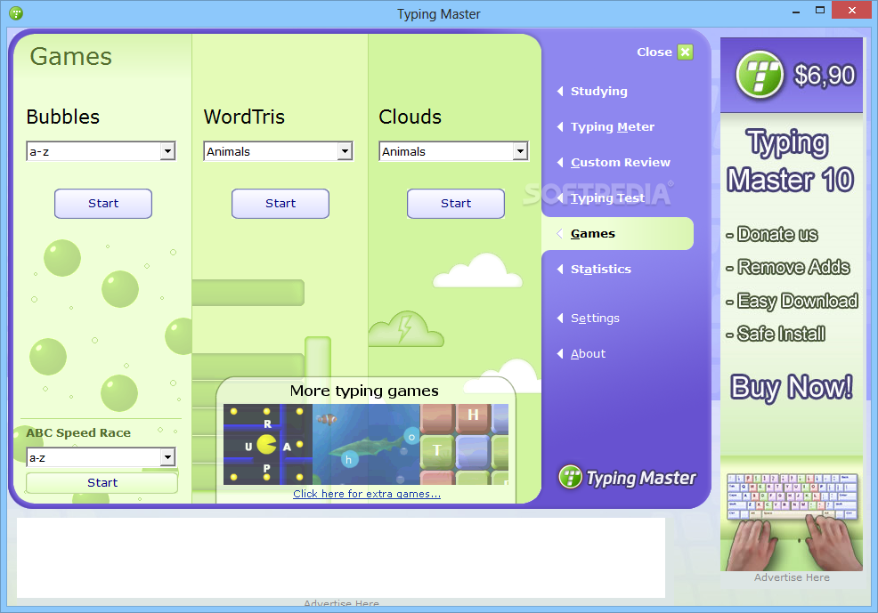Click the letter blocks game thumbnail

[464, 445]
